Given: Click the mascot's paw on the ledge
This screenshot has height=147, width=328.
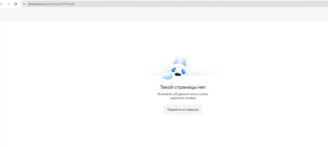Looking at the screenshot, I should pos(166,76).
